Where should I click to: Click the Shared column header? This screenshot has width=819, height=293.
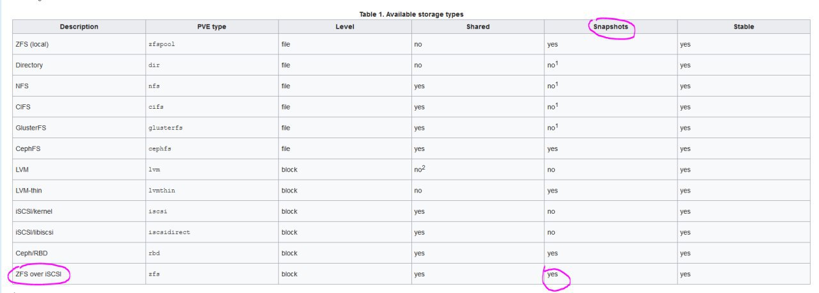coord(478,27)
